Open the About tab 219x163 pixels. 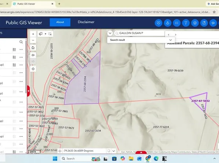click(60, 22)
